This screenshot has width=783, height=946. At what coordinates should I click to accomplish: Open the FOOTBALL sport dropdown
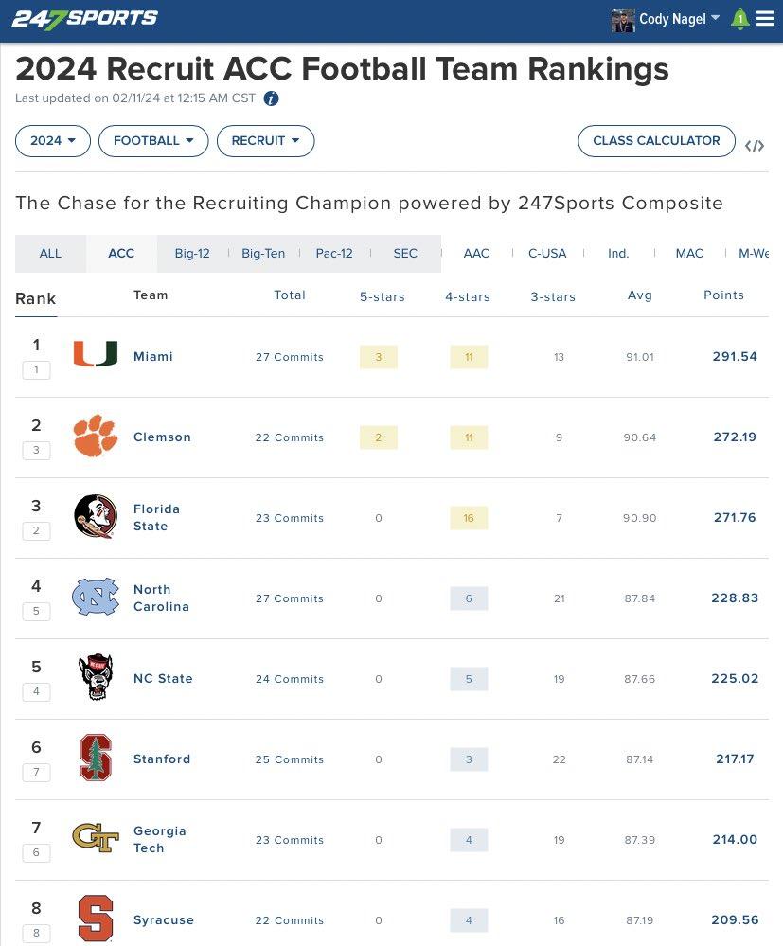[153, 141]
